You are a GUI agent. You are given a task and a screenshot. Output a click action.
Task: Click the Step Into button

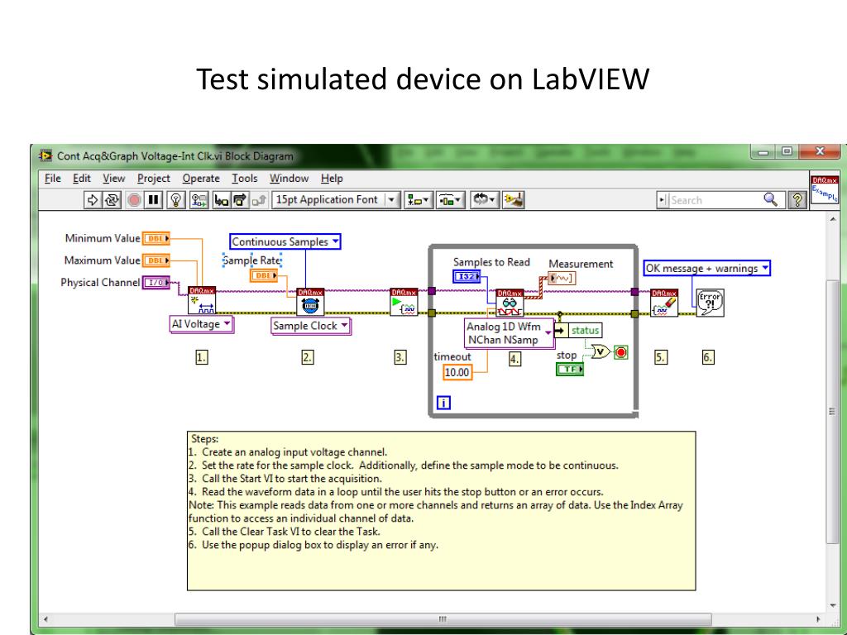(x=221, y=200)
